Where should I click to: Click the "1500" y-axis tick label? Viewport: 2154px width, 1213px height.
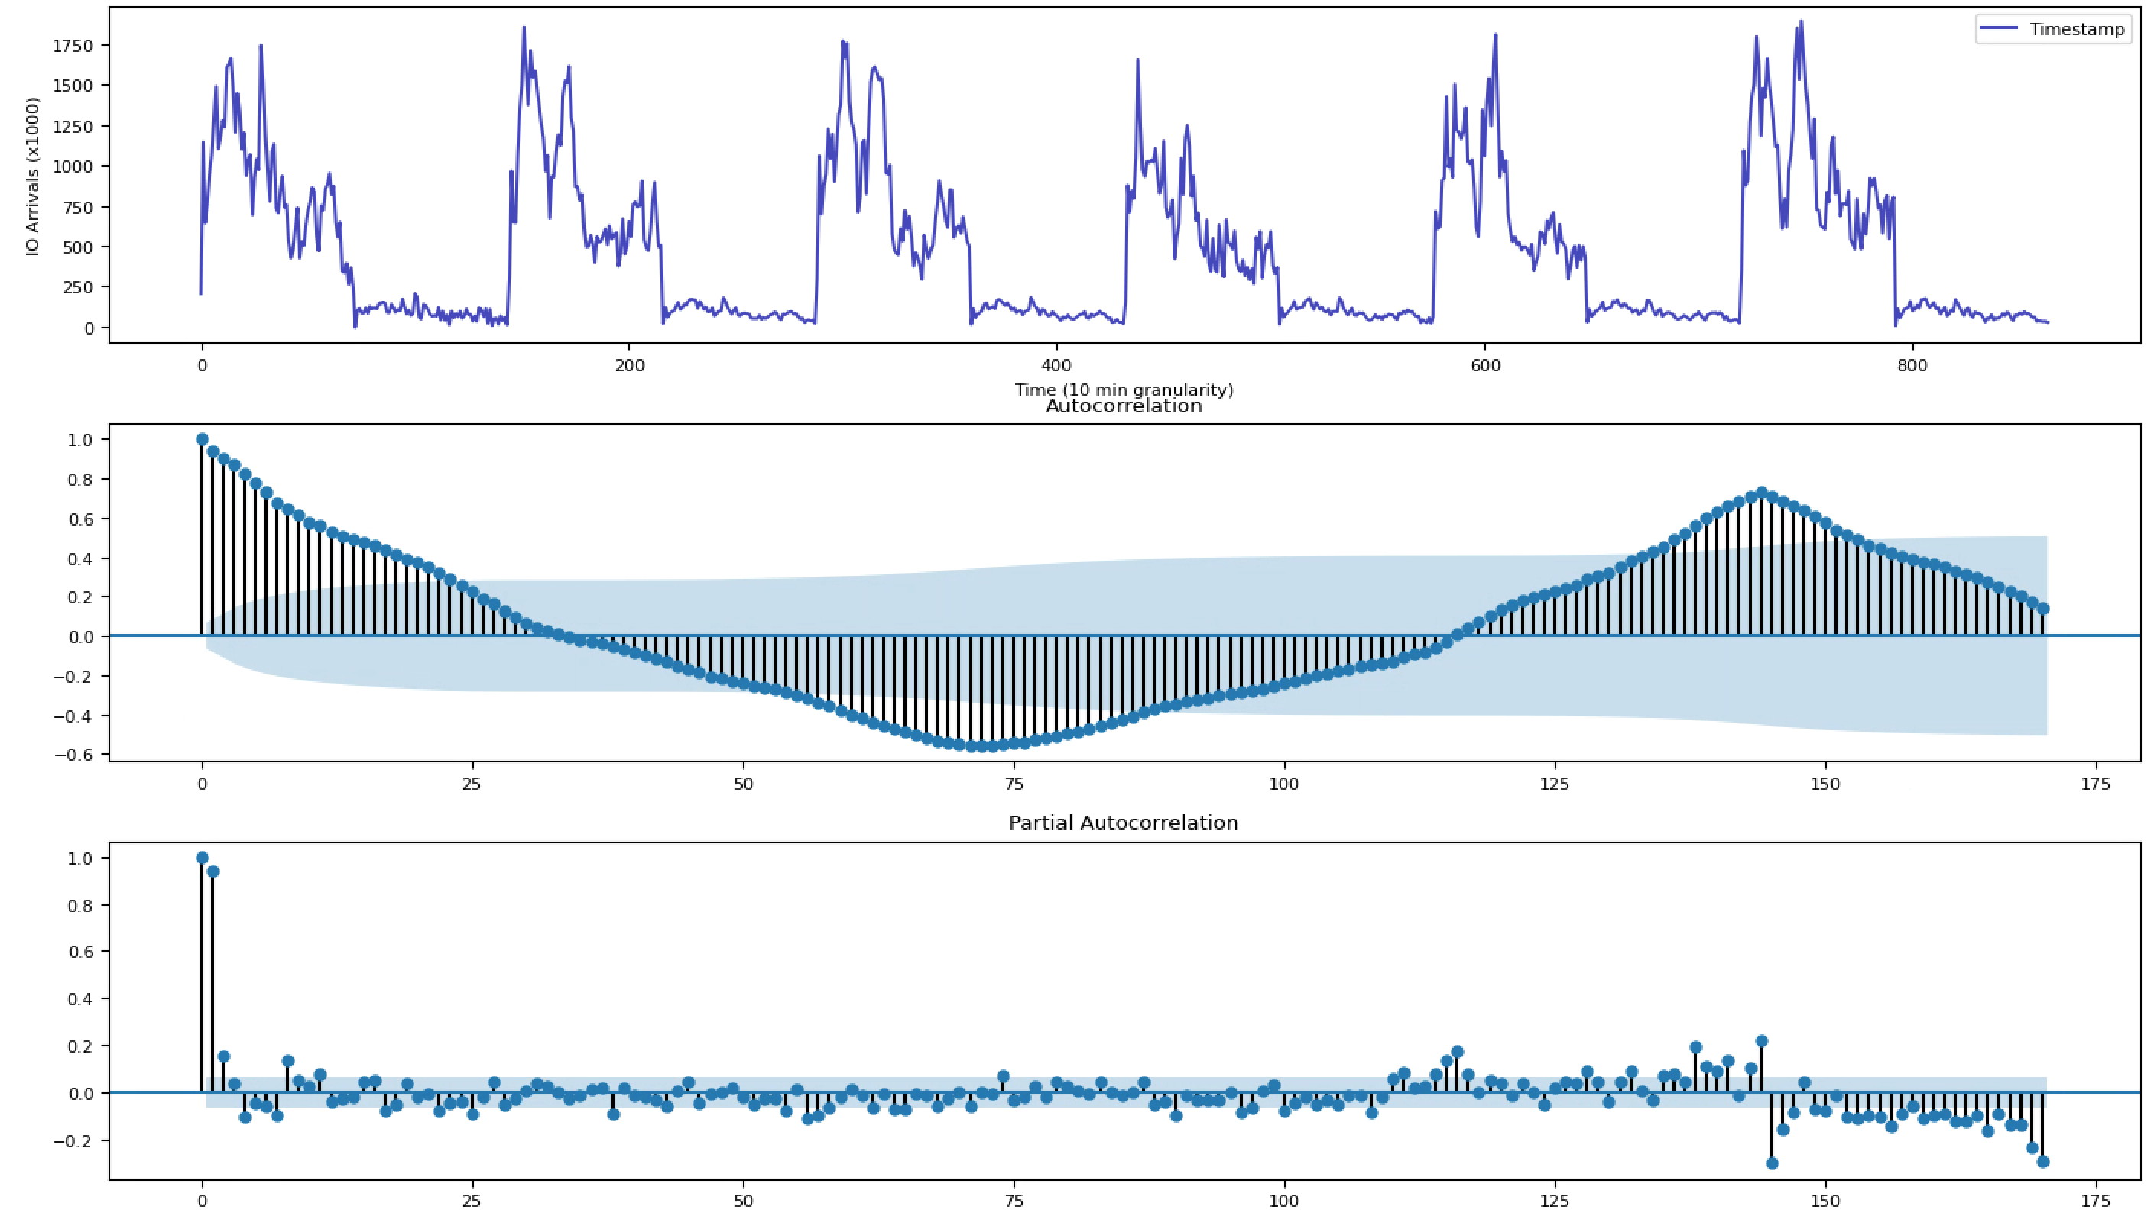point(73,86)
